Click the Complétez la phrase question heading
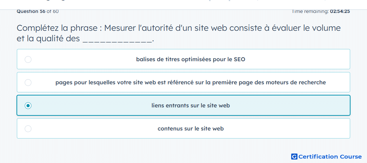The height and width of the screenshot is (163, 367). 179,33
